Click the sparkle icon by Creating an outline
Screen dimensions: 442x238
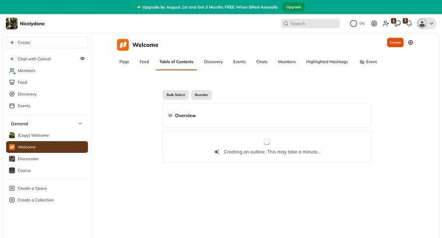pos(217,152)
